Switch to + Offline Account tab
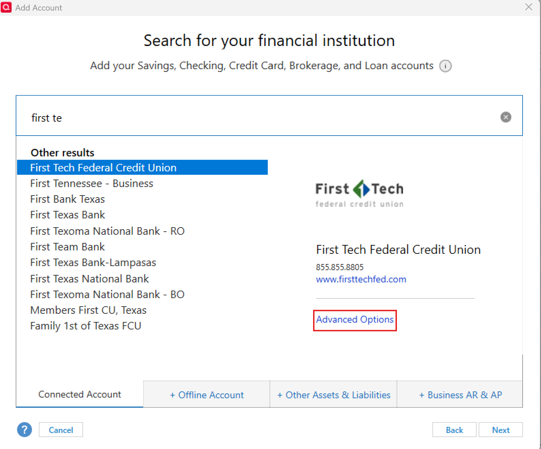The width and height of the screenshot is (541, 449). pyautogui.click(x=207, y=395)
